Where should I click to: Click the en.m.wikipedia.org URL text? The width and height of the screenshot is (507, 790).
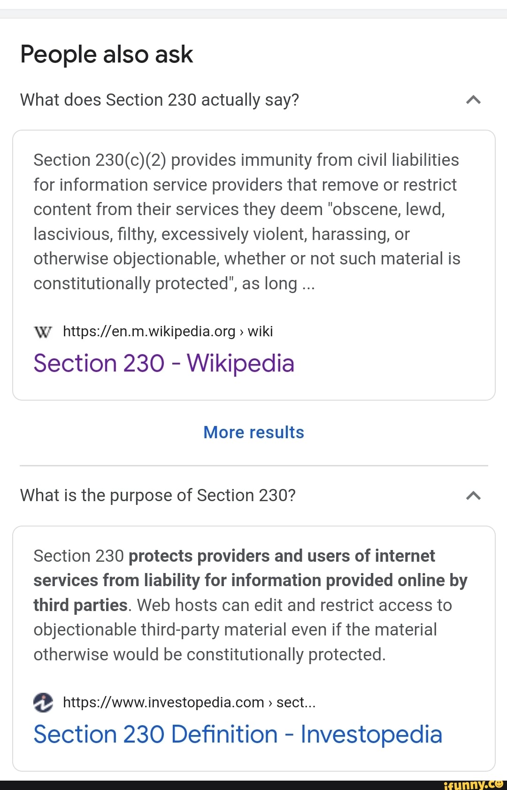coord(149,332)
